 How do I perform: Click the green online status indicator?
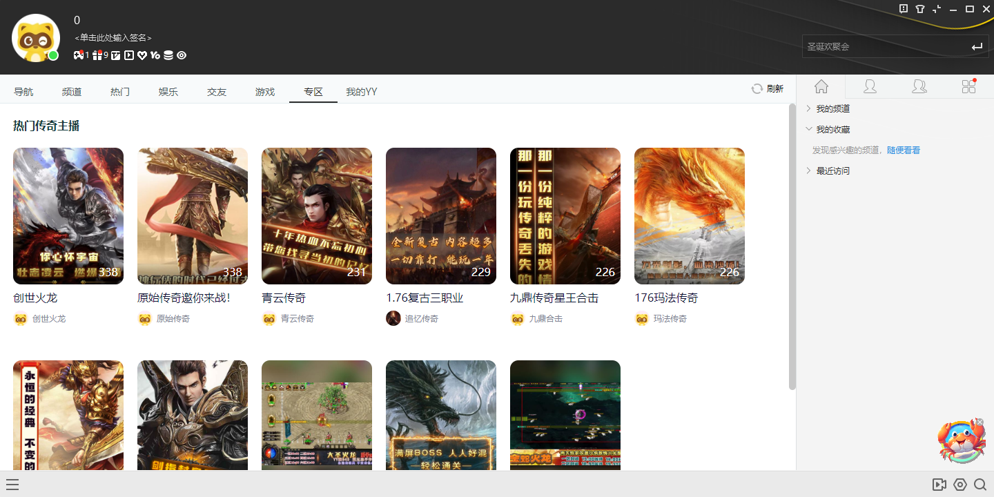point(53,55)
